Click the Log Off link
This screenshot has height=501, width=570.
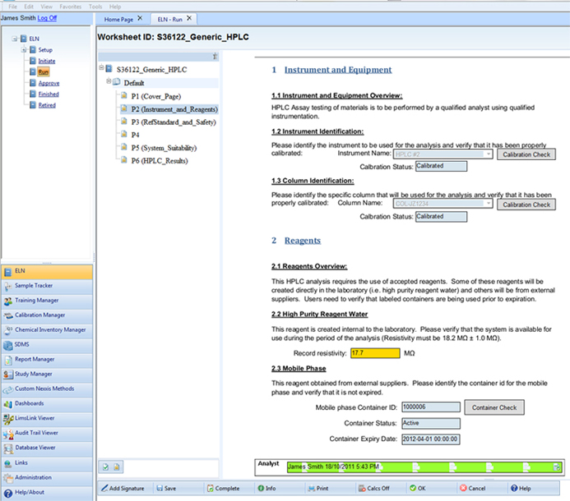(47, 18)
